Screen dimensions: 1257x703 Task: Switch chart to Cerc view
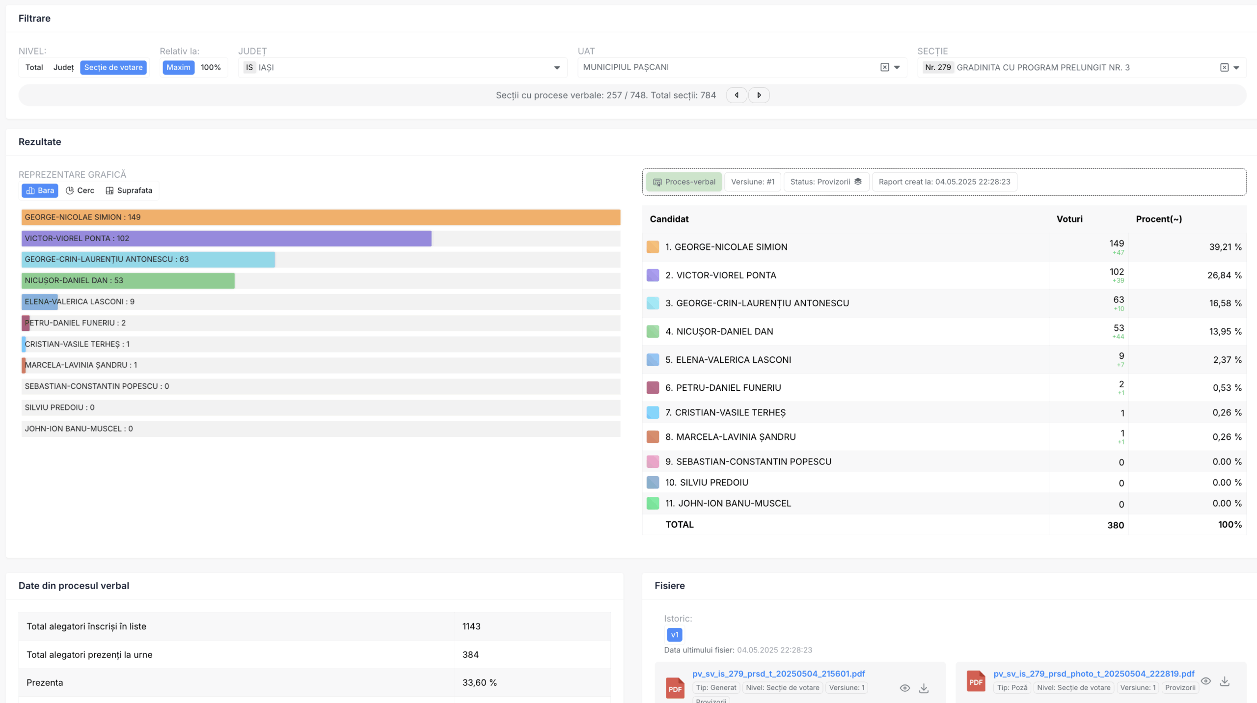80,190
